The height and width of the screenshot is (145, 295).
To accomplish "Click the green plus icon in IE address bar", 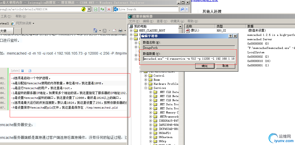I will (x=84, y=9).
